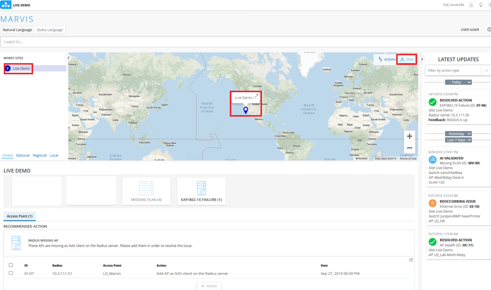
Task: Open table column settings icon
Action: (x=411, y=260)
